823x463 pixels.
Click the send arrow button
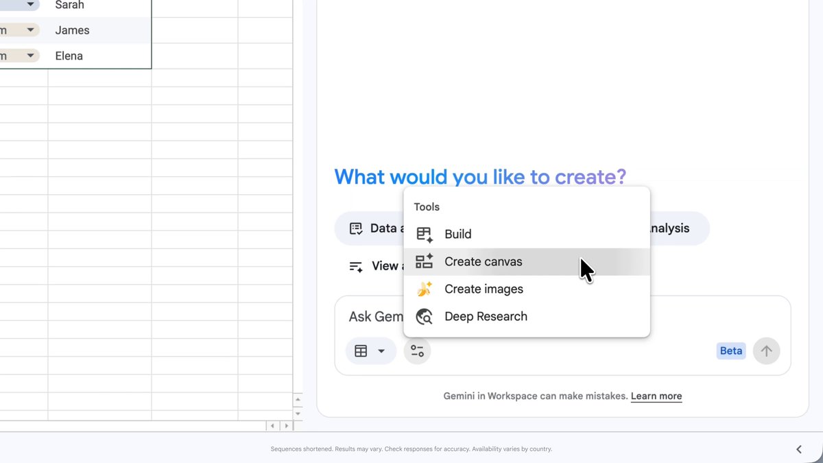(x=766, y=351)
